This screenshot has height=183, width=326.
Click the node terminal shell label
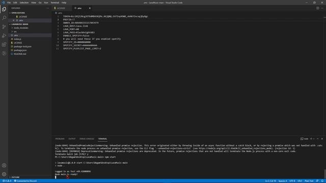coord(305,139)
